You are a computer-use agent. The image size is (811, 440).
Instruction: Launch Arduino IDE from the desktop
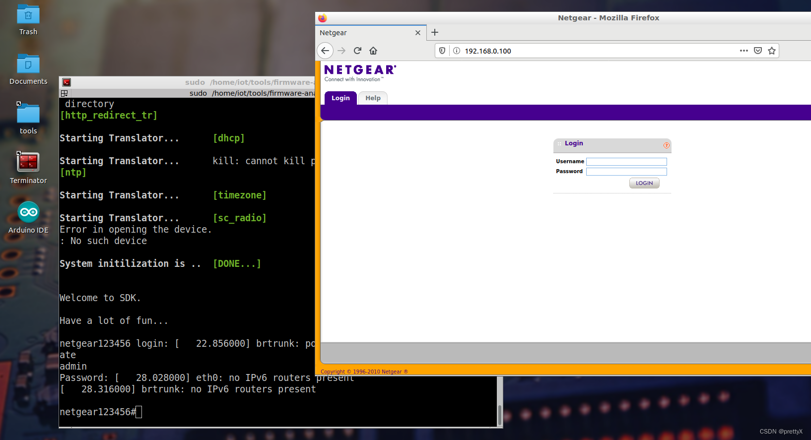[28, 218]
